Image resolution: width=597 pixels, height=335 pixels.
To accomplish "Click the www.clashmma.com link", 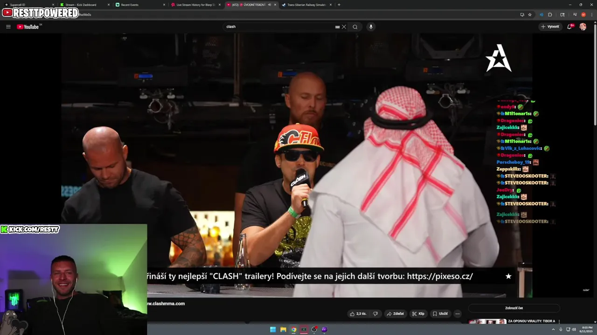I will (166, 303).
